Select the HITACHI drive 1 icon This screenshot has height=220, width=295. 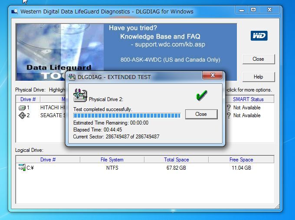(22, 108)
